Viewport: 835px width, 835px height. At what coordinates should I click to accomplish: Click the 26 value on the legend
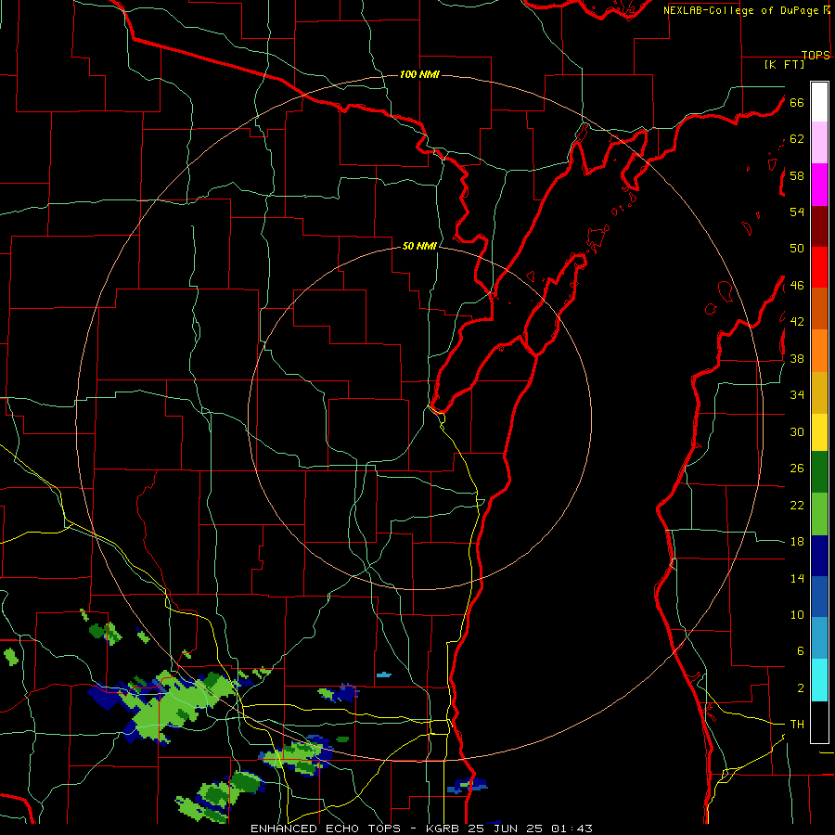[797, 469]
